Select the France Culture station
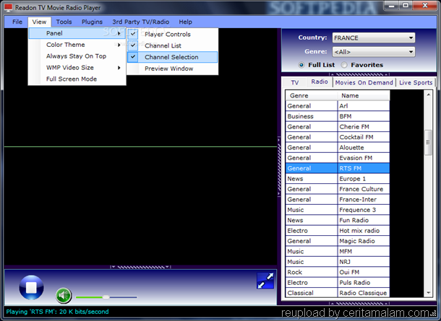441x321 pixels. pos(364,189)
